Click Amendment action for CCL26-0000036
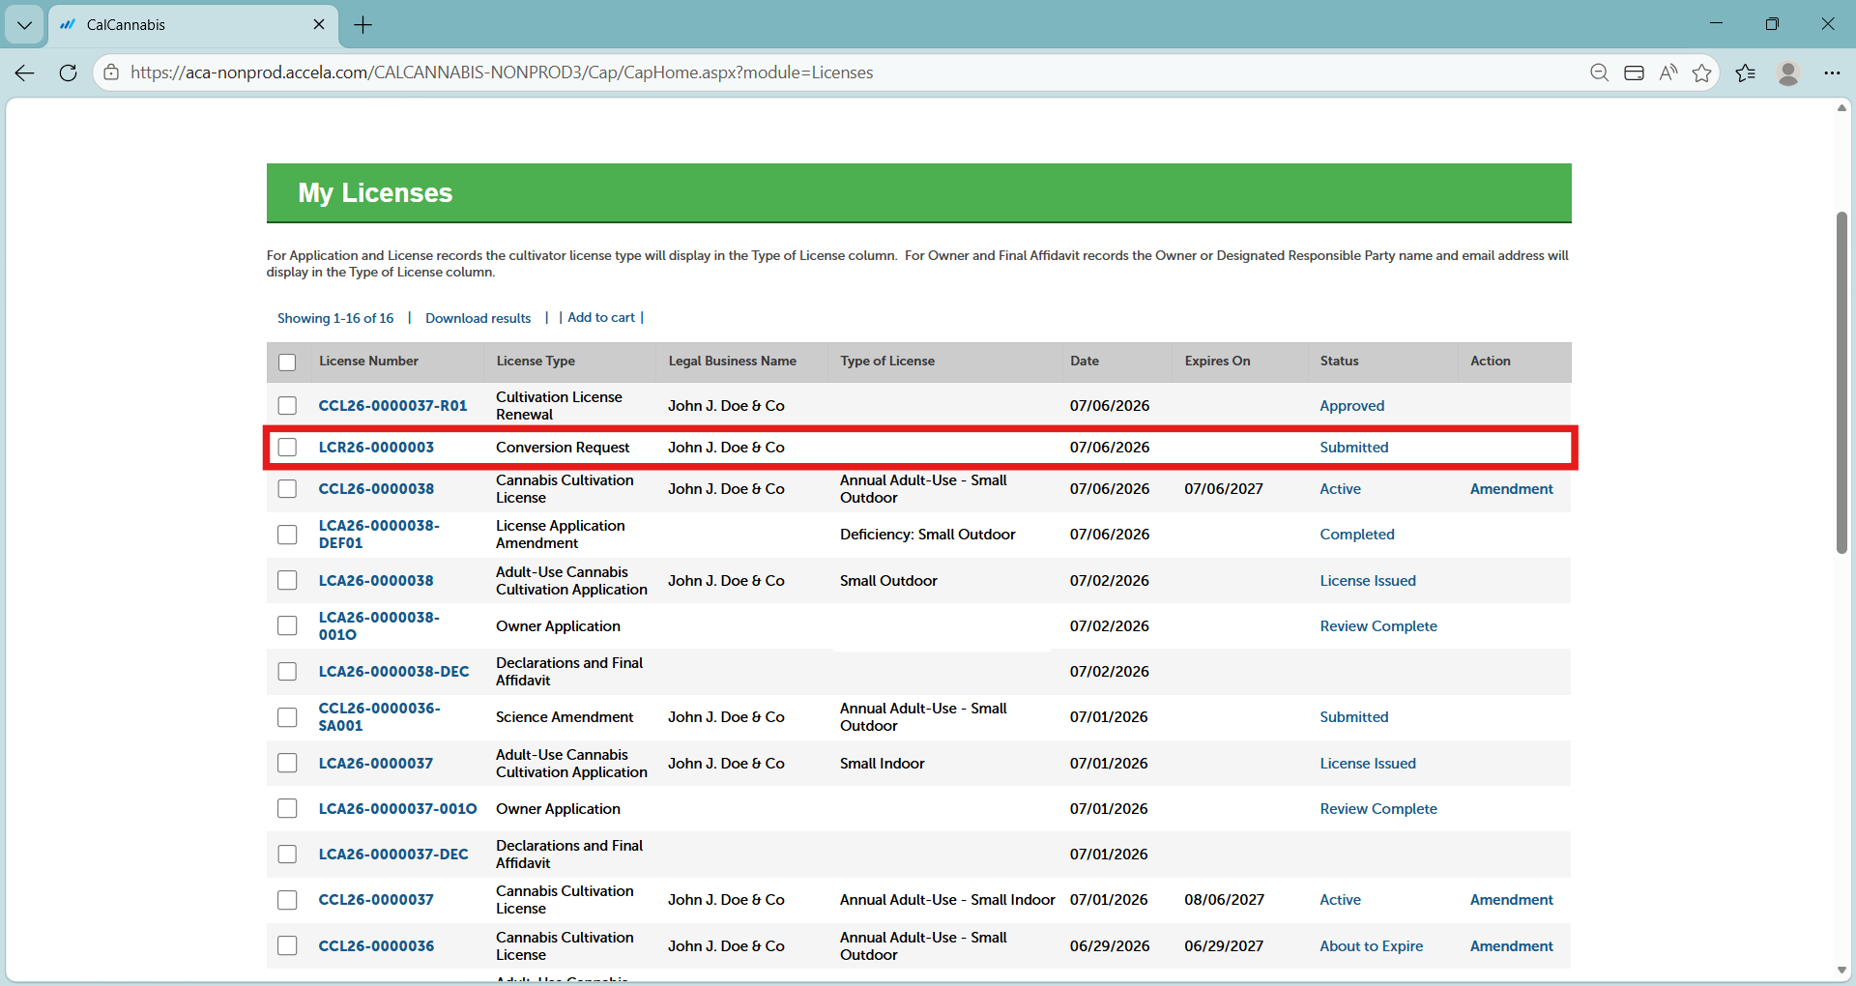Screen dimensions: 1856x986 click(x=1511, y=946)
